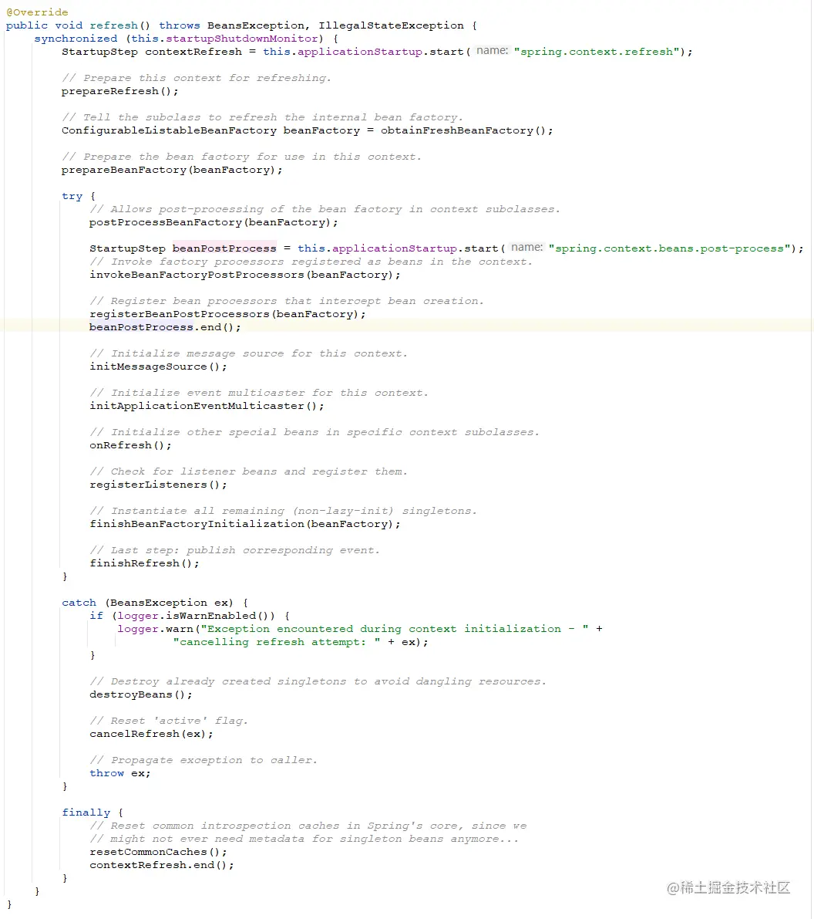Viewport: 814px width, 919px height.
Task: Click destroyBeans(); call
Action: pos(140,694)
